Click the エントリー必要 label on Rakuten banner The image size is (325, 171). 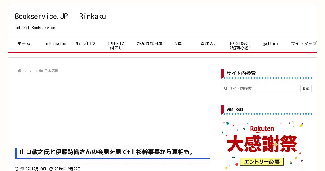[x=262, y=162]
